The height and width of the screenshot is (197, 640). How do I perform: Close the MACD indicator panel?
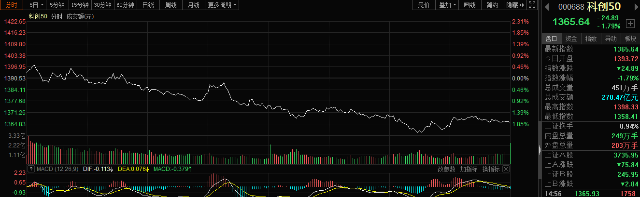click(x=506, y=169)
